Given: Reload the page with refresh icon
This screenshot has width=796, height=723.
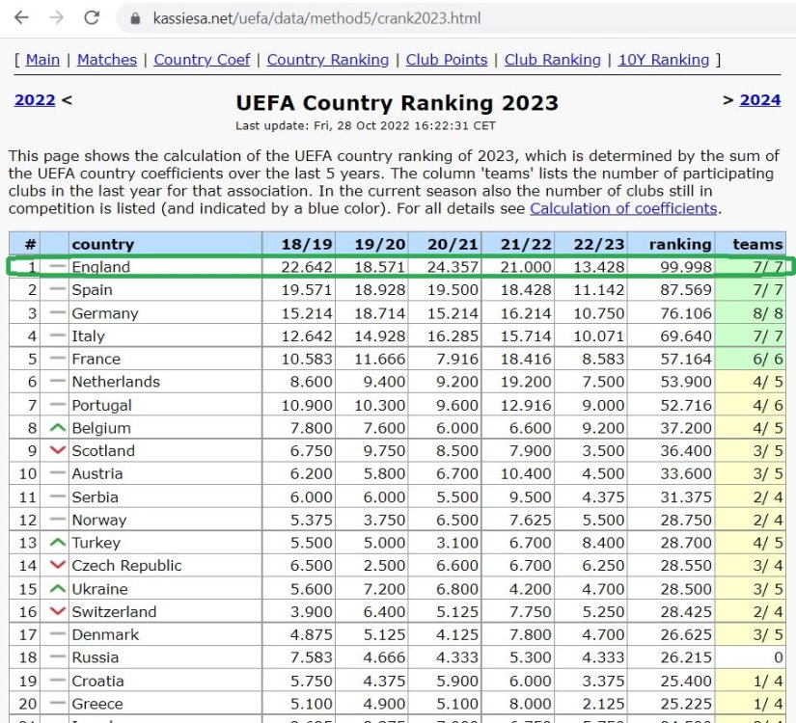Looking at the screenshot, I should point(92,17).
